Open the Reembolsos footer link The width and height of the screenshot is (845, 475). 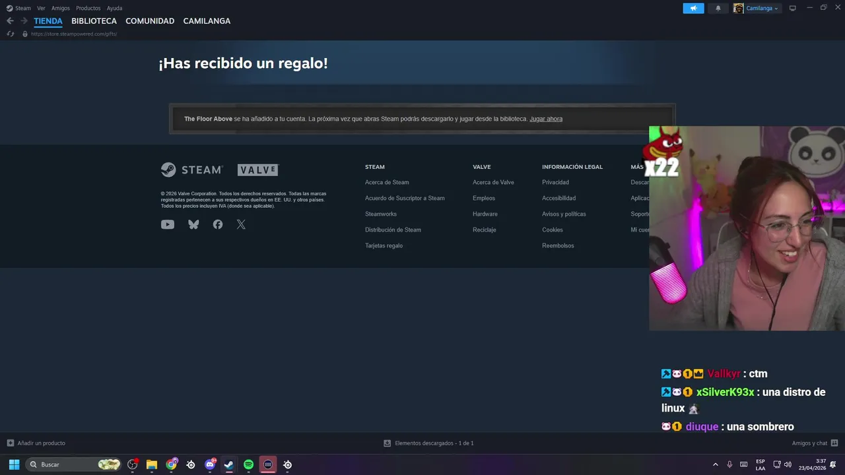558,245
